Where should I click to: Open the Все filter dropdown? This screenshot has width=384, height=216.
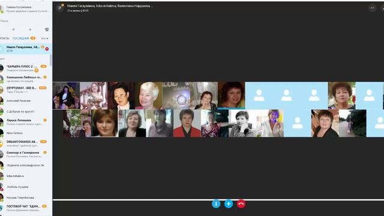click(44, 38)
